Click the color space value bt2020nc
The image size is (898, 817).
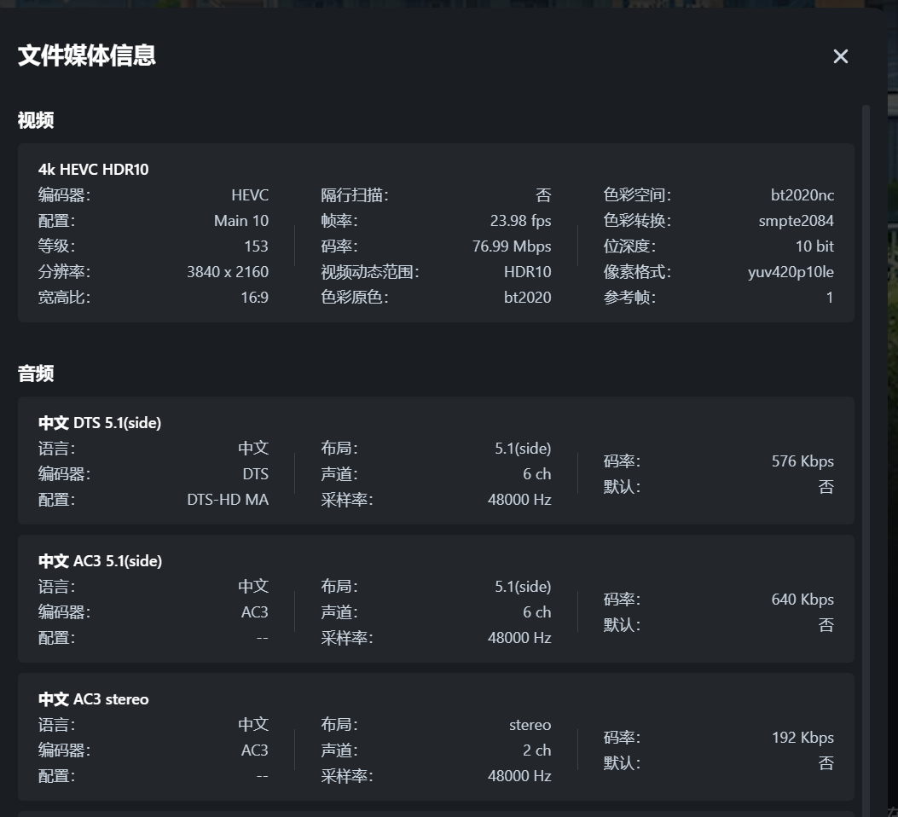pos(802,195)
